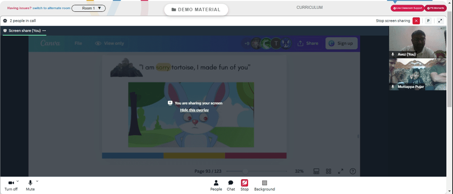Select Muttappa Pujar video tile
453x194 pixels.
pos(418,74)
